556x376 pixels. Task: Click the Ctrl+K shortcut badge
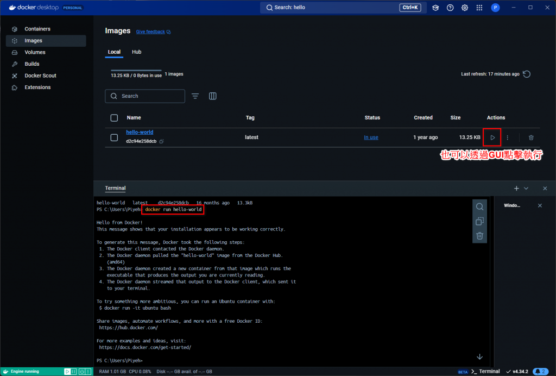(410, 8)
